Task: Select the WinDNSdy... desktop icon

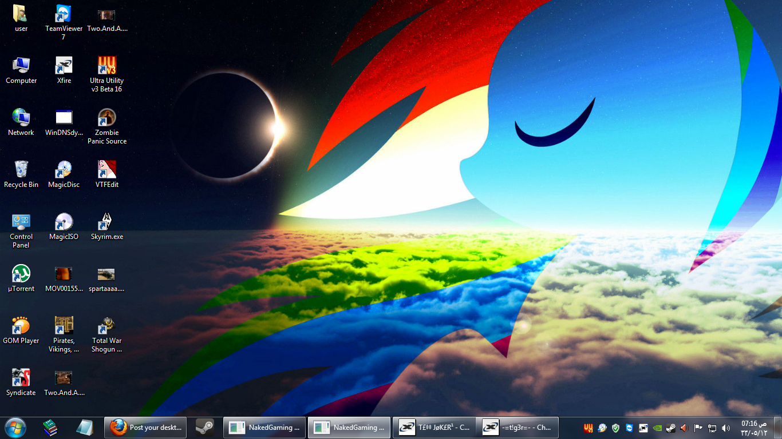Action: pos(64,122)
